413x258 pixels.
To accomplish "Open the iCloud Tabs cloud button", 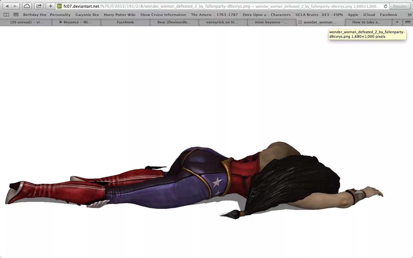I will pyautogui.click(x=27, y=6).
